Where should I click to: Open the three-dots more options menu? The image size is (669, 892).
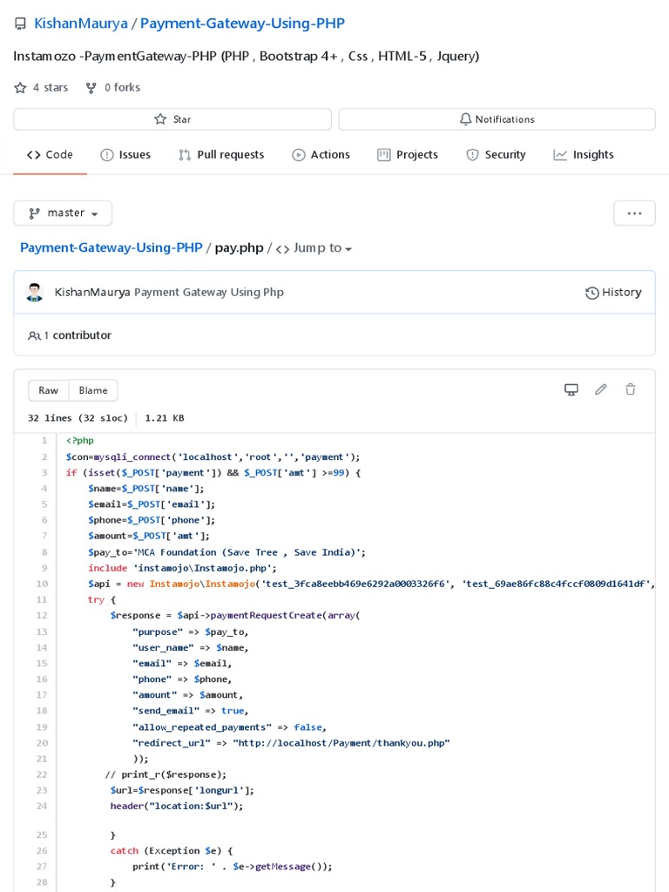click(634, 213)
